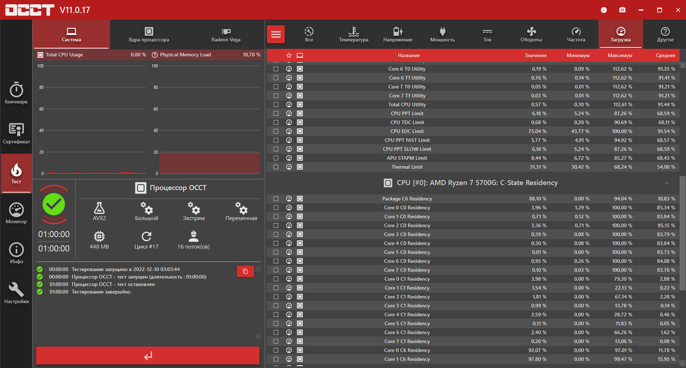Open the Info section in sidebar
686x368 pixels.
pyautogui.click(x=16, y=253)
